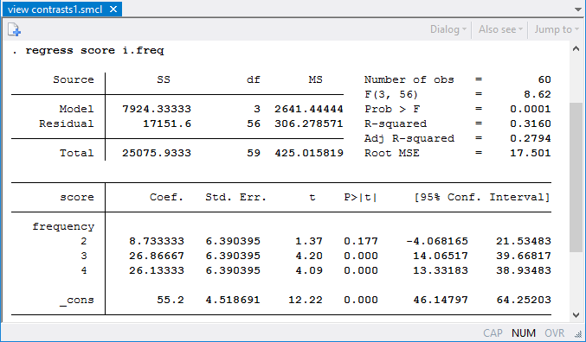Click the 'P>|t|' column header
Screen dimensions: 586x342
pos(361,197)
